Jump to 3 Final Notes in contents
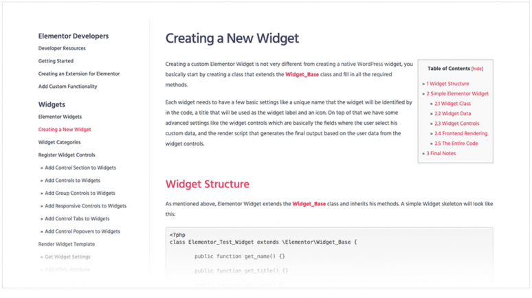 [x=441, y=153]
